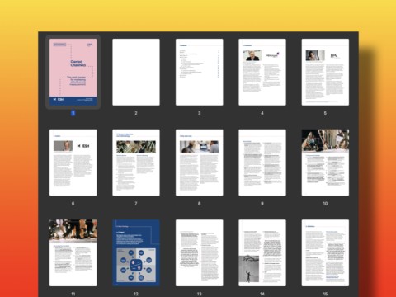Select page 7 thumbnail with crowd photo

pyautogui.click(x=136, y=163)
